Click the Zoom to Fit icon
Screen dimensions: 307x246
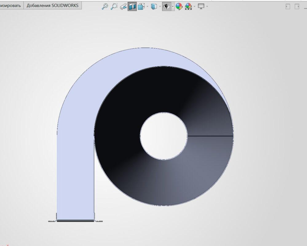click(105, 6)
